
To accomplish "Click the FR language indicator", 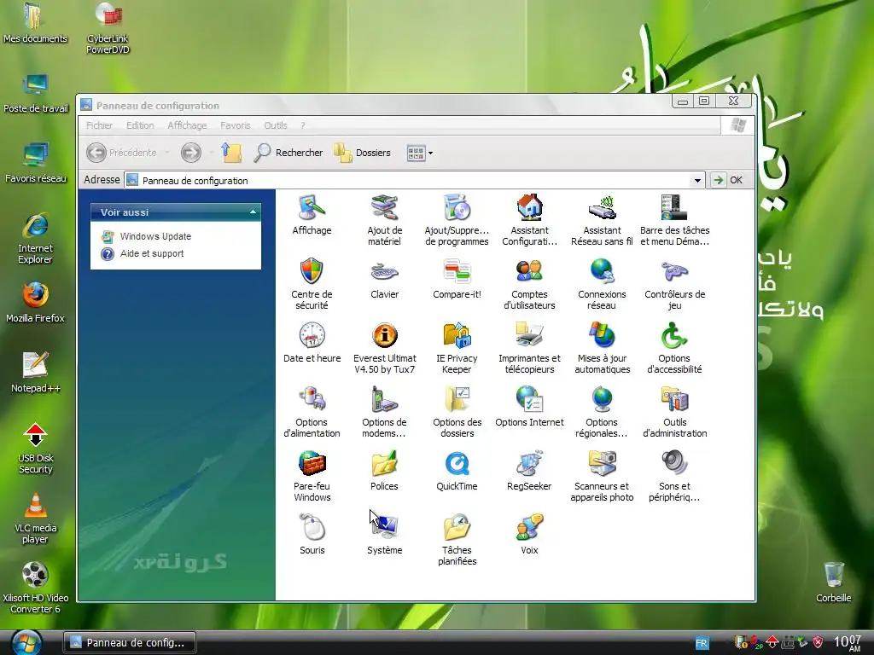I will (x=702, y=643).
